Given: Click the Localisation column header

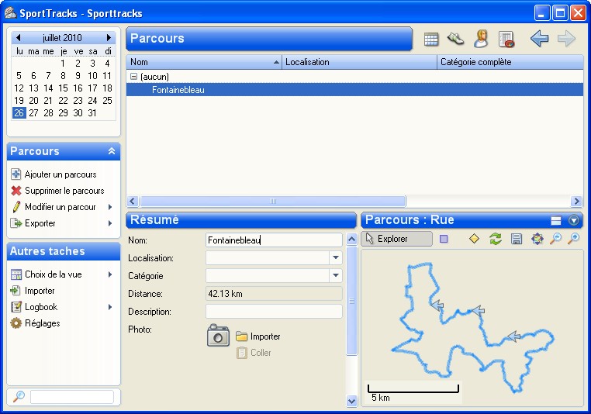Looking at the screenshot, I should pyautogui.click(x=359, y=62).
